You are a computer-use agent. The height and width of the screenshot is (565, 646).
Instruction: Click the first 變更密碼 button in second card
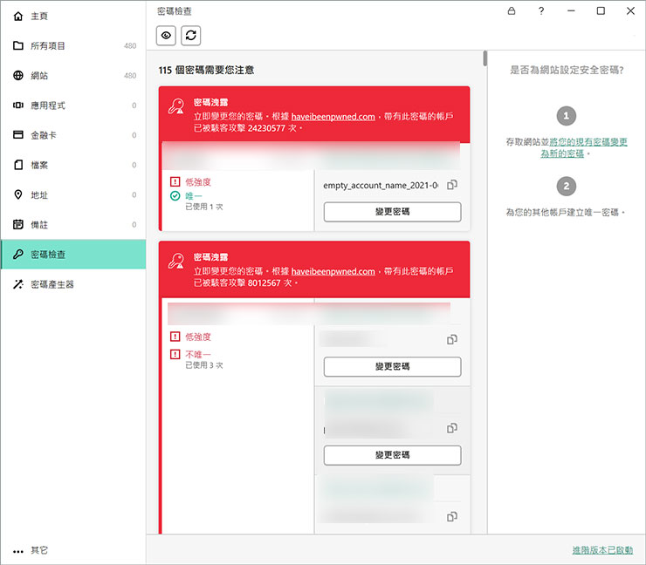pos(392,366)
